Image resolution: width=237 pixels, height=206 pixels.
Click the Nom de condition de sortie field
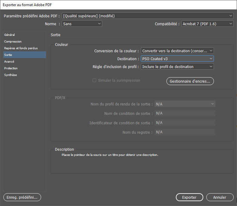coord(185,113)
